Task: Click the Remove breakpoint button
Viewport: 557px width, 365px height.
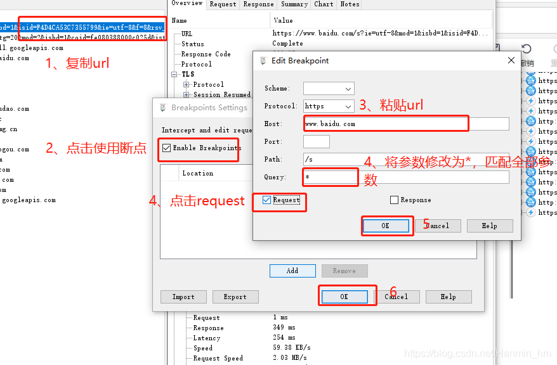Action: (x=344, y=271)
